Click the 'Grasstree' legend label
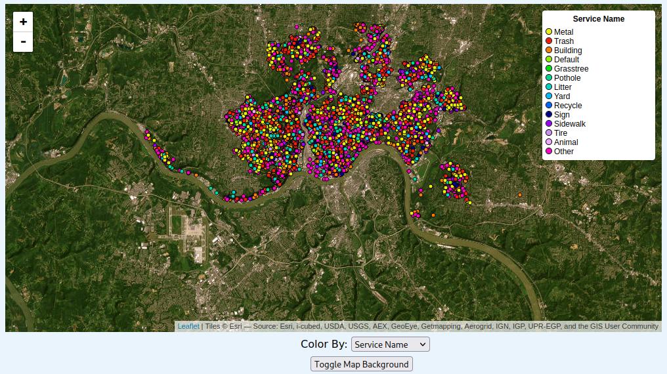 [571, 69]
